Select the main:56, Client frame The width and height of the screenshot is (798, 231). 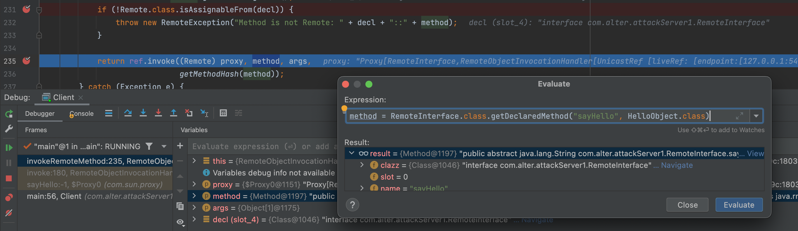tap(95, 196)
